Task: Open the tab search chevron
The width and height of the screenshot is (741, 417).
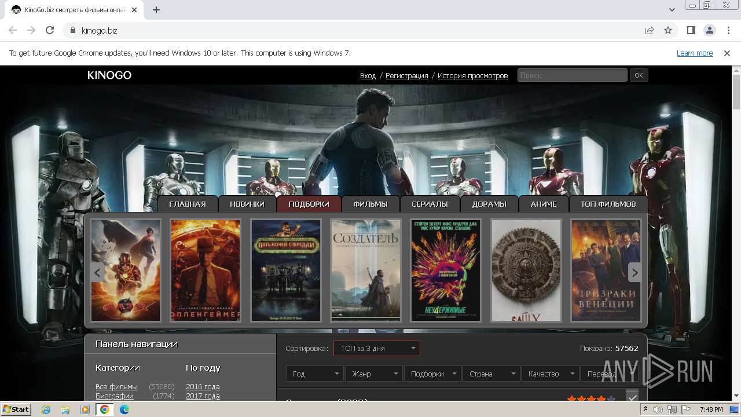Action: click(x=672, y=10)
